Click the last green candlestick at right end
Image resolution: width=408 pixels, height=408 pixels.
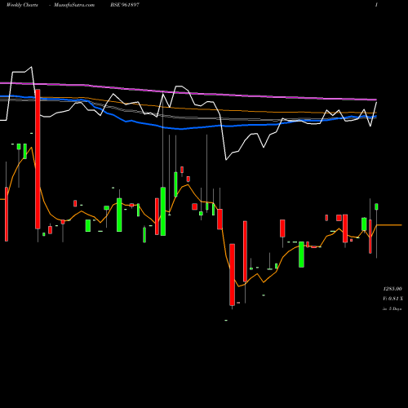pyautogui.click(x=376, y=206)
